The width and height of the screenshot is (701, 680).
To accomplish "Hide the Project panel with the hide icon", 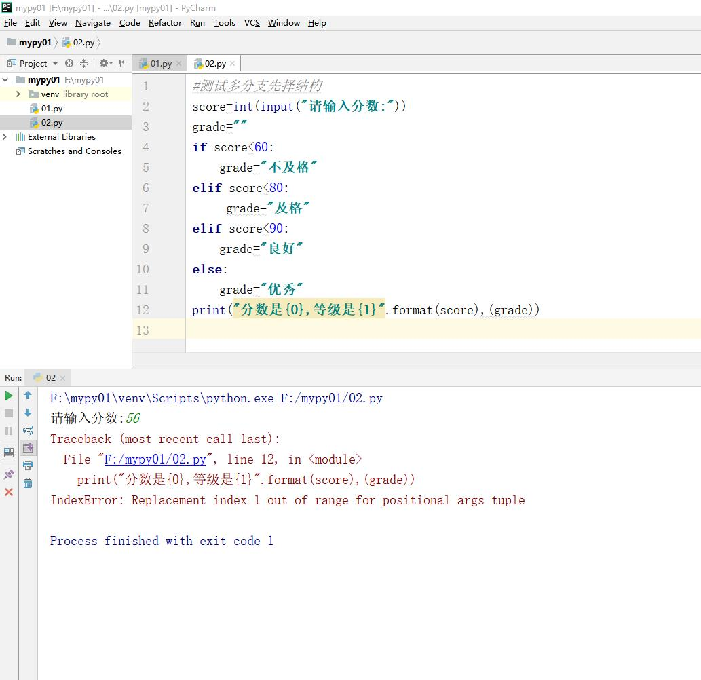I will pos(123,63).
